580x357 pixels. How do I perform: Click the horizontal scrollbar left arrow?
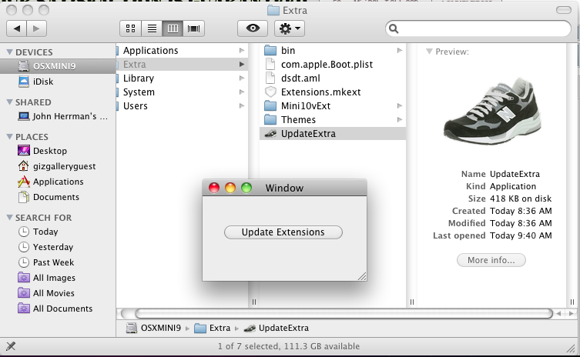pos(559,314)
